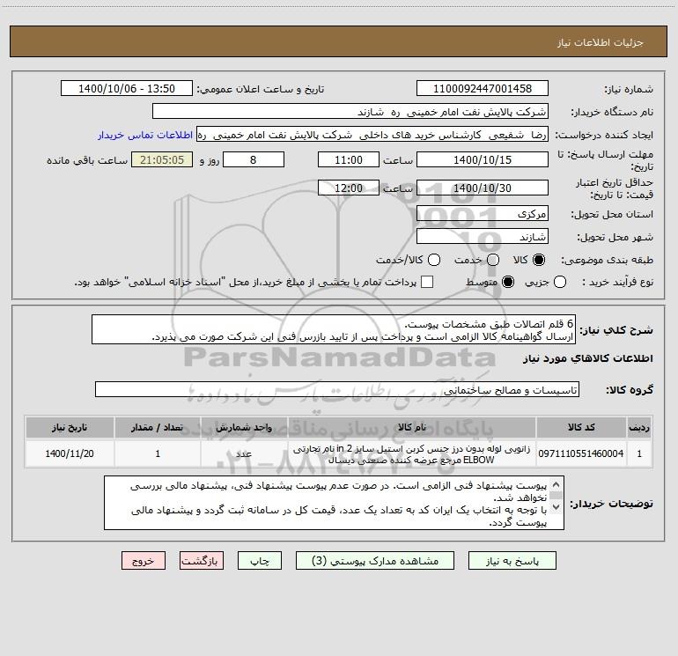Click the بازگشت back button
The image size is (678, 656).
point(202,560)
